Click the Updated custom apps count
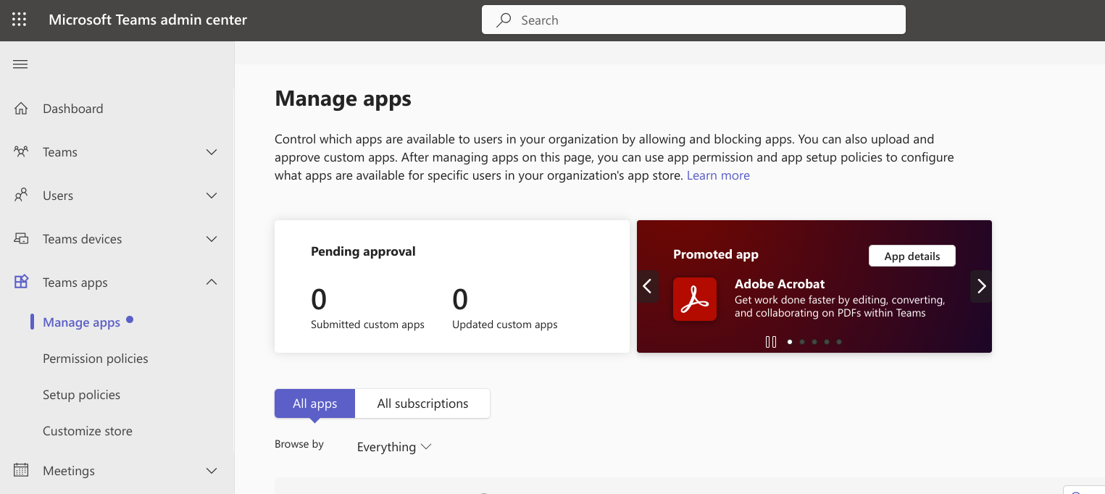The height and width of the screenshot is (494, 1105). (x=460, y=298)
